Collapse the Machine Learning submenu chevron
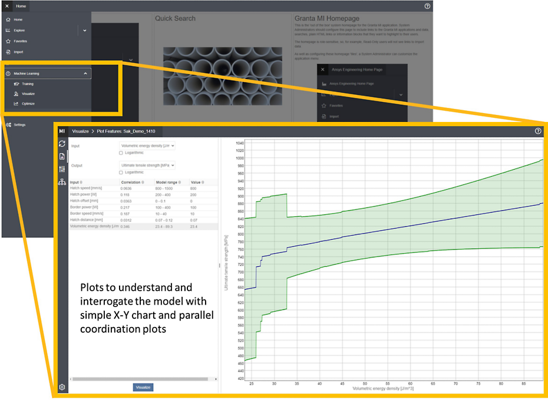 tap(85, 74)
